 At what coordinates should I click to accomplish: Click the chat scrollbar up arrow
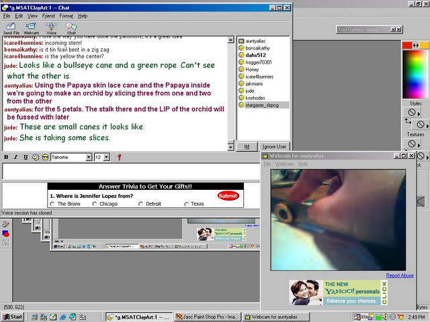[231, 40]
